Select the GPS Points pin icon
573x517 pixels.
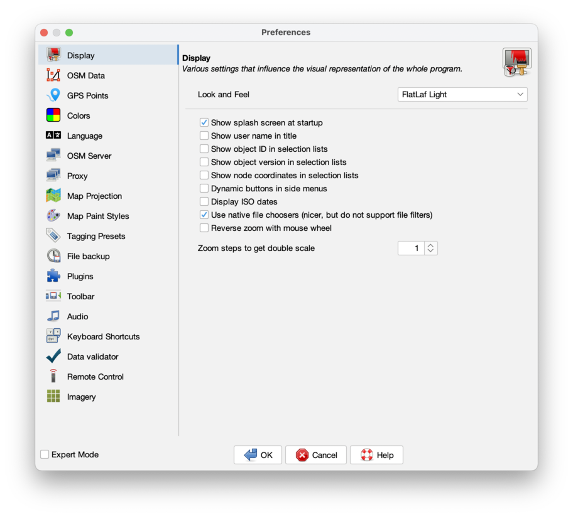pyautogui.click(x=53, y=95)
